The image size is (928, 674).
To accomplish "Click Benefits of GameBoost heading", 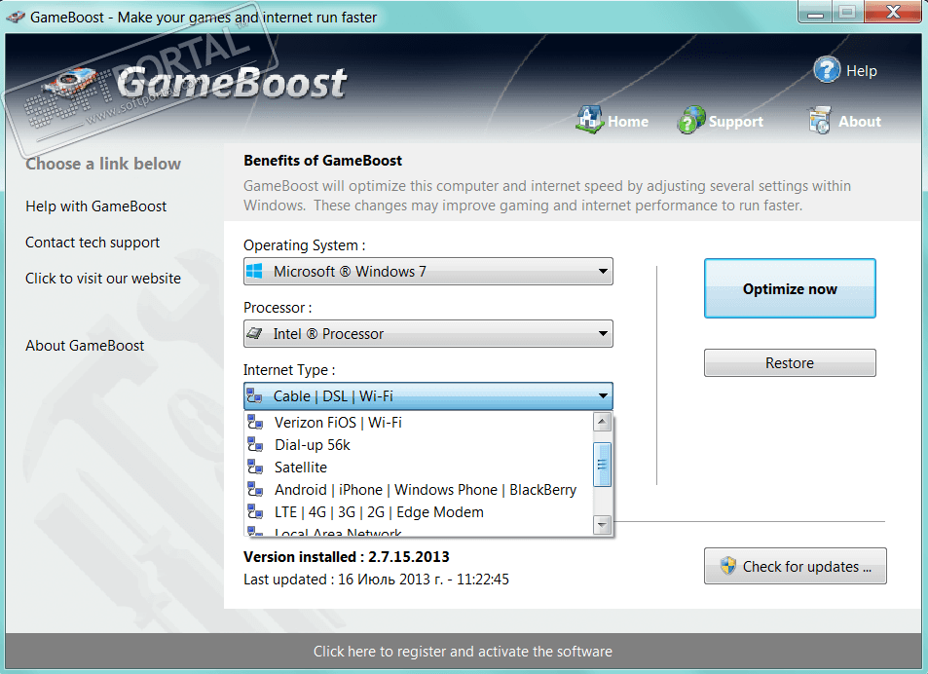I will [x=322, y=161].
